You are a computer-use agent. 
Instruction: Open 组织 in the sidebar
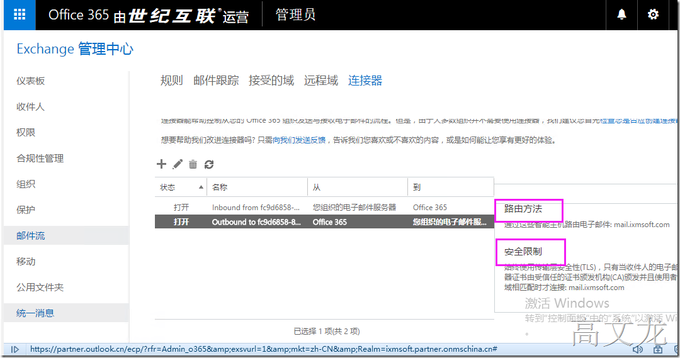[26, 184]
